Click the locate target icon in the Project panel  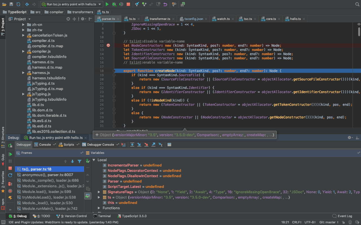68,19
